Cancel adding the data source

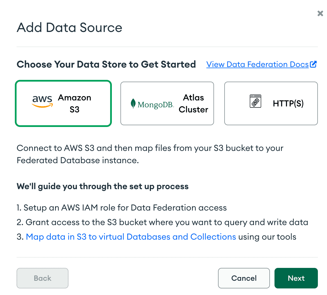pos(244,278)
